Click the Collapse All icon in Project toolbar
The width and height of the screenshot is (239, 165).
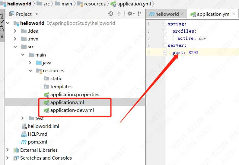coord(119,14)
